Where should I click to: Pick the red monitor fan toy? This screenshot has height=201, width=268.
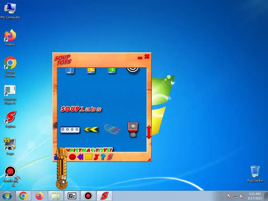(133, 130)
